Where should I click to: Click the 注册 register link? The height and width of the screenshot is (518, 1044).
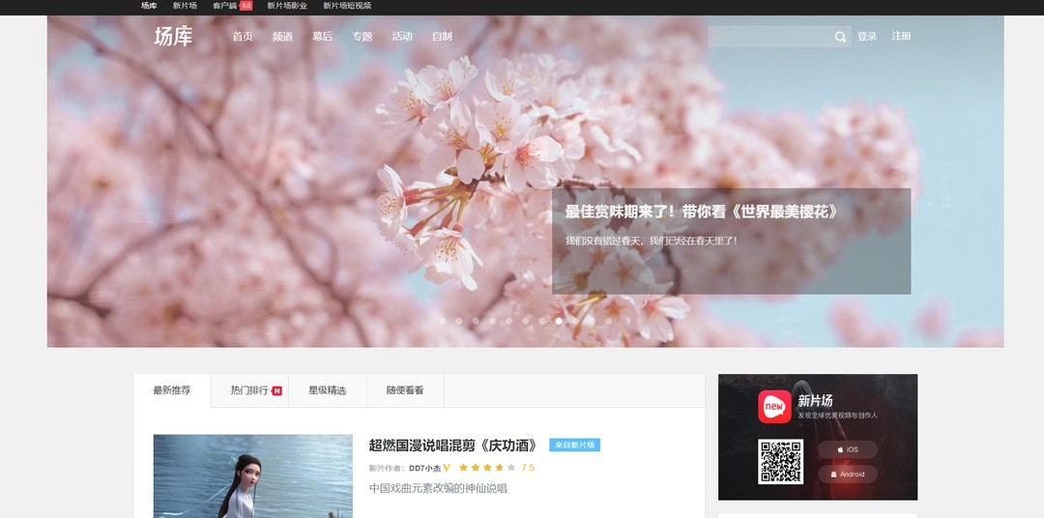click(x=901, y=37)
